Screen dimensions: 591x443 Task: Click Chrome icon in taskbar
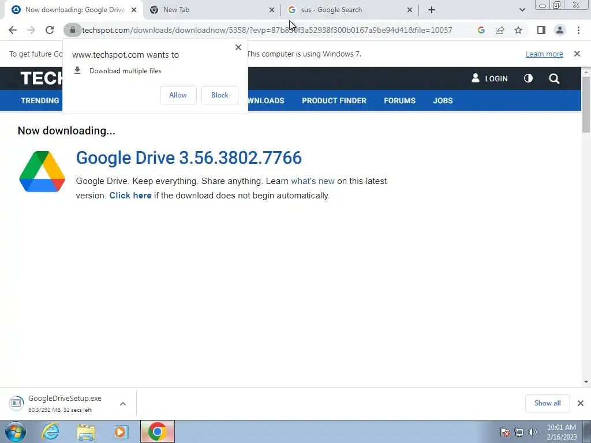(x=158, y=431)
